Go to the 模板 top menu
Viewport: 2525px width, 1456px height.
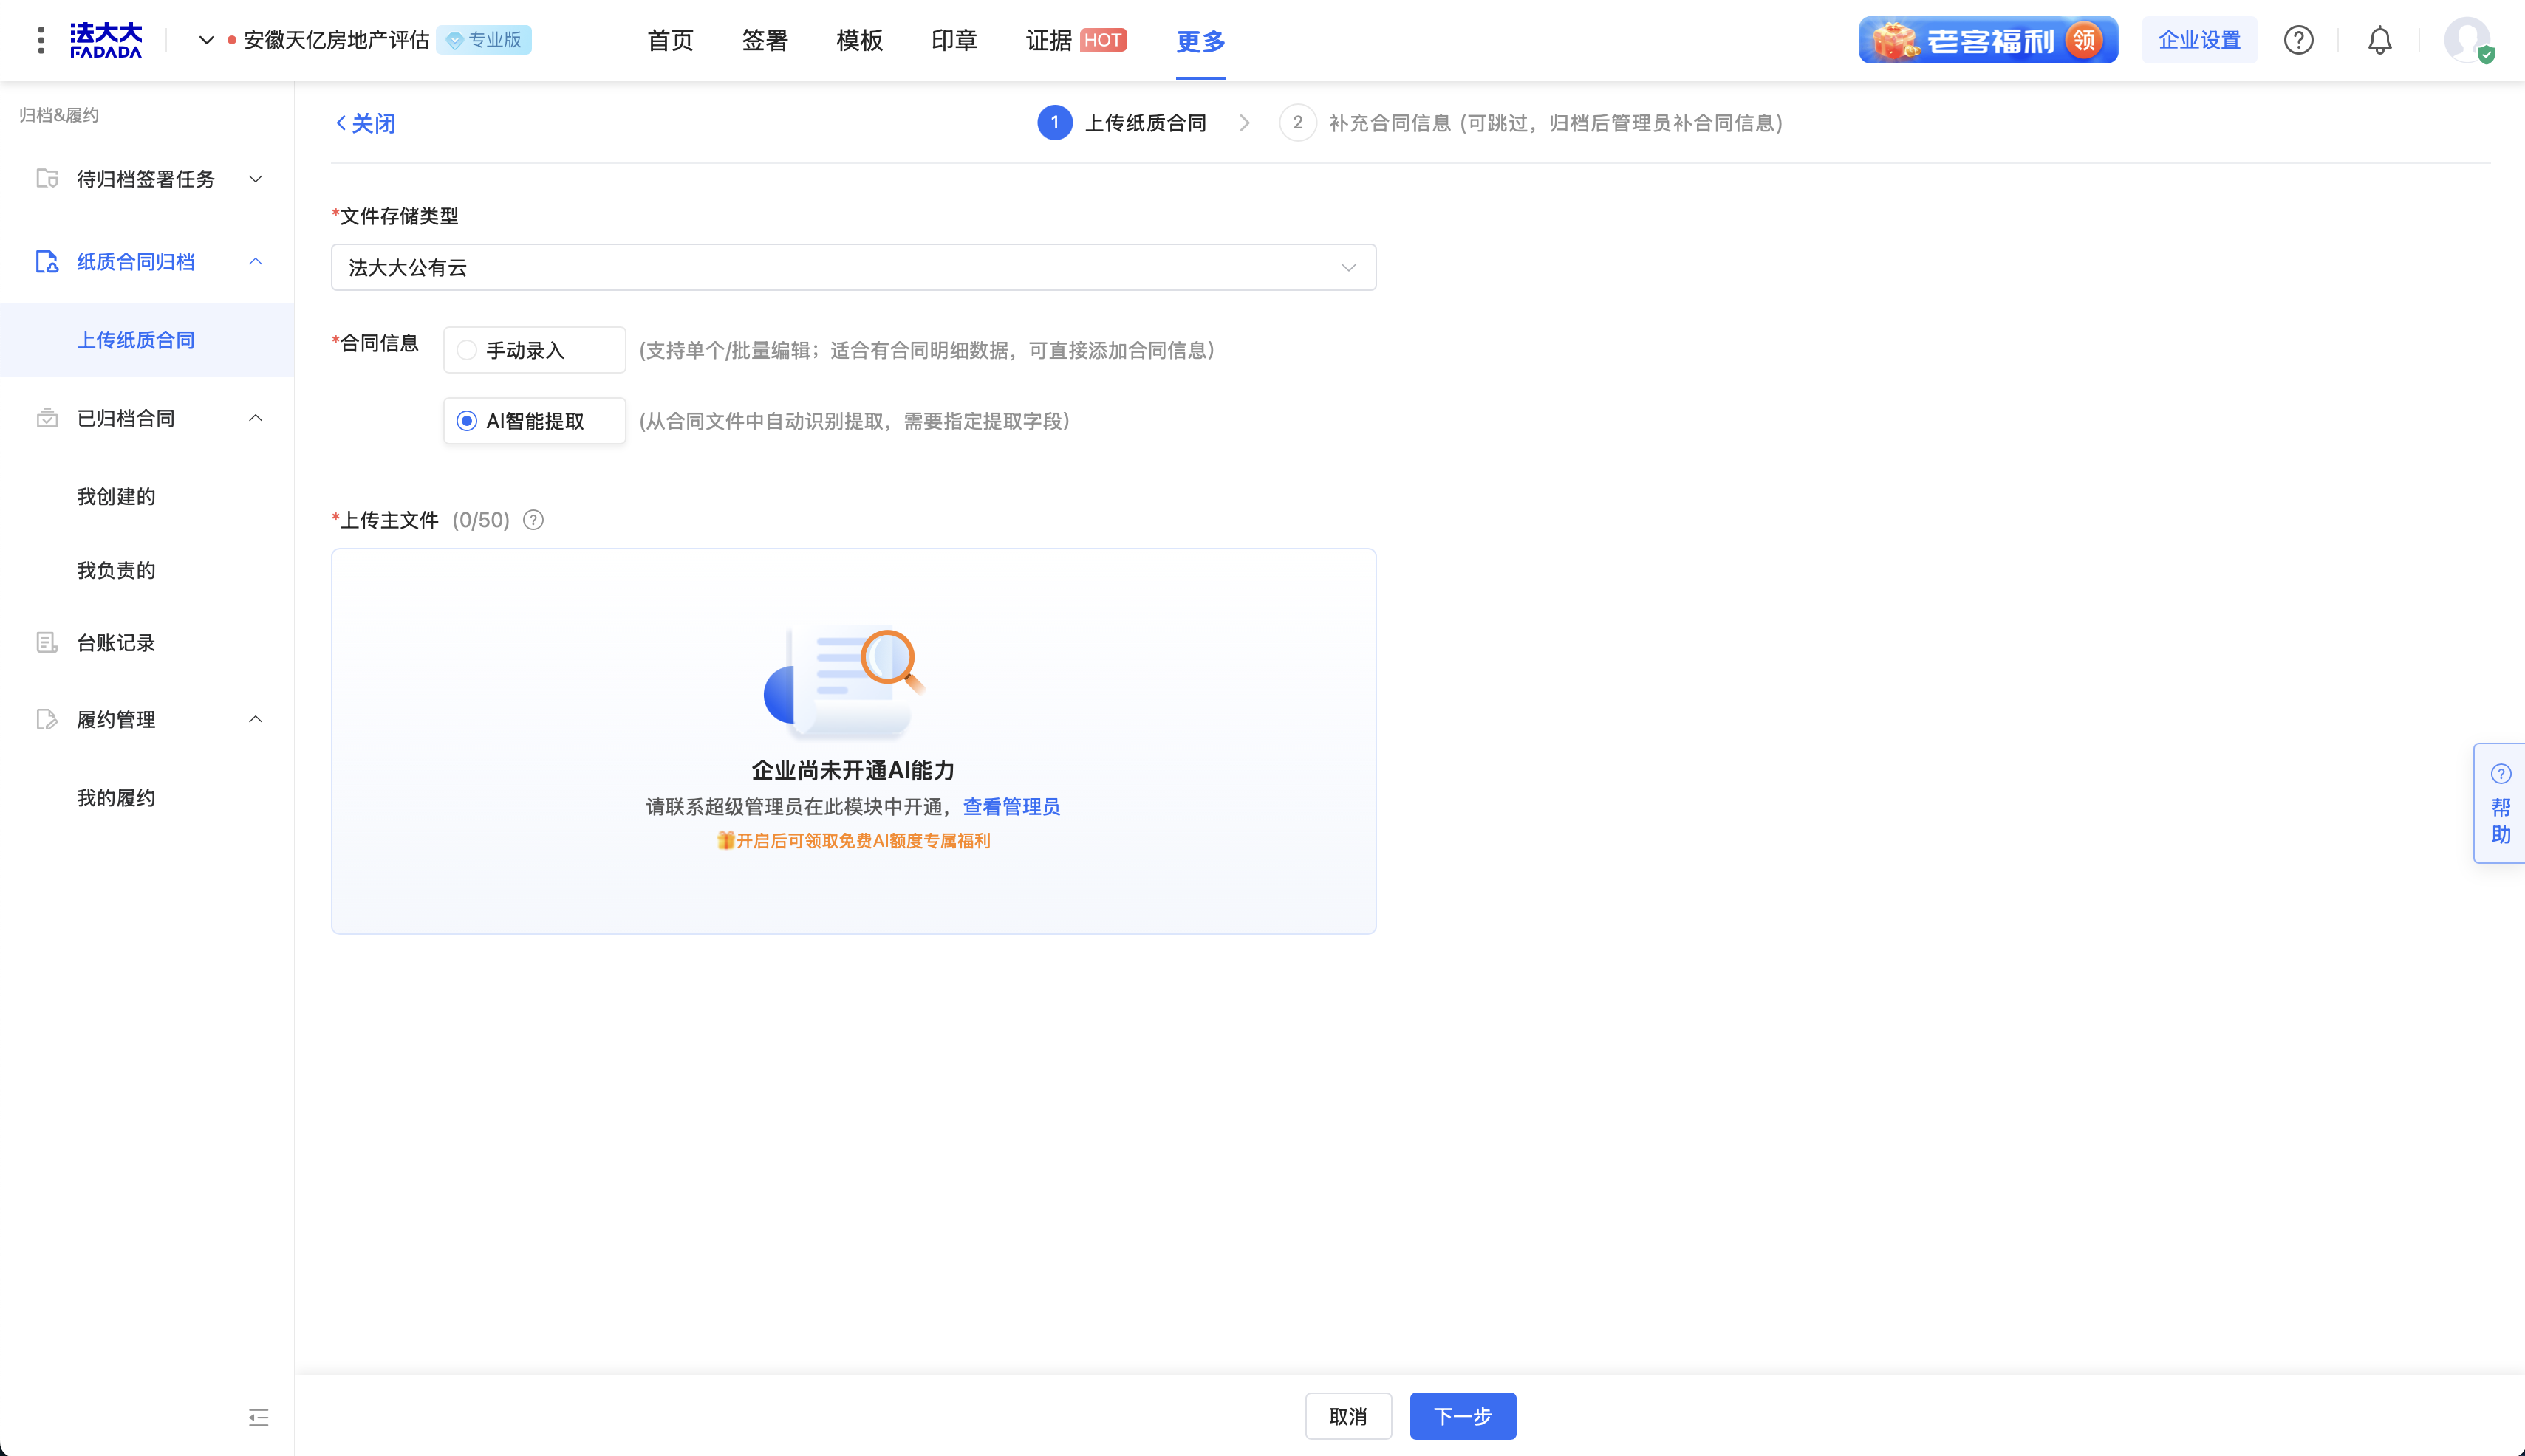(859, 40)
